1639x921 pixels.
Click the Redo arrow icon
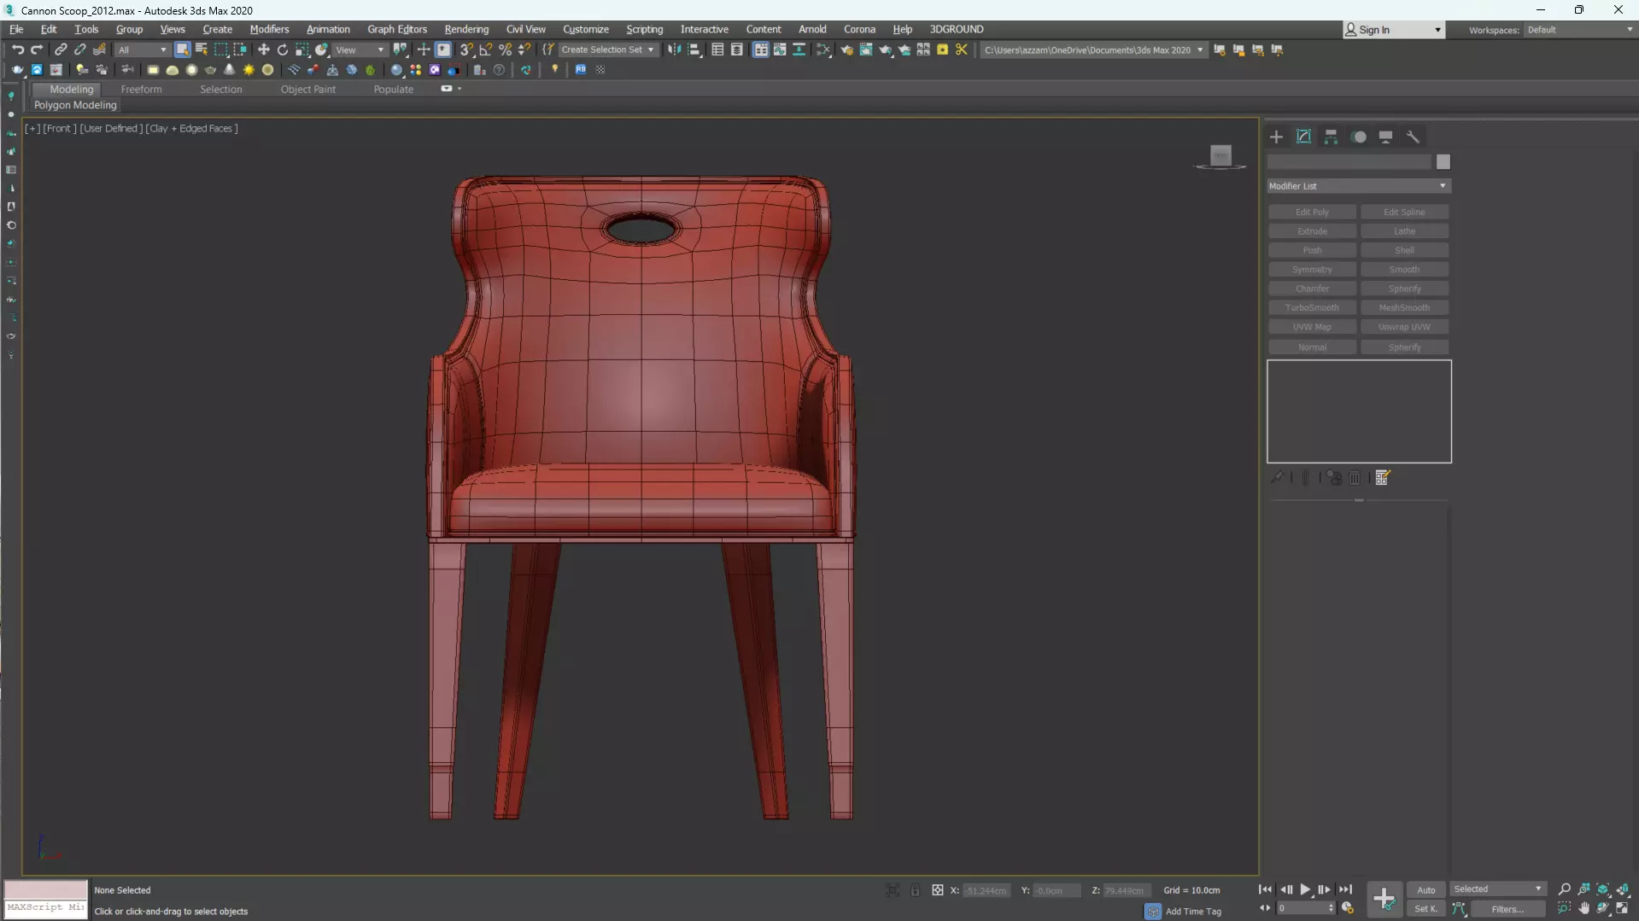(37, 50)
